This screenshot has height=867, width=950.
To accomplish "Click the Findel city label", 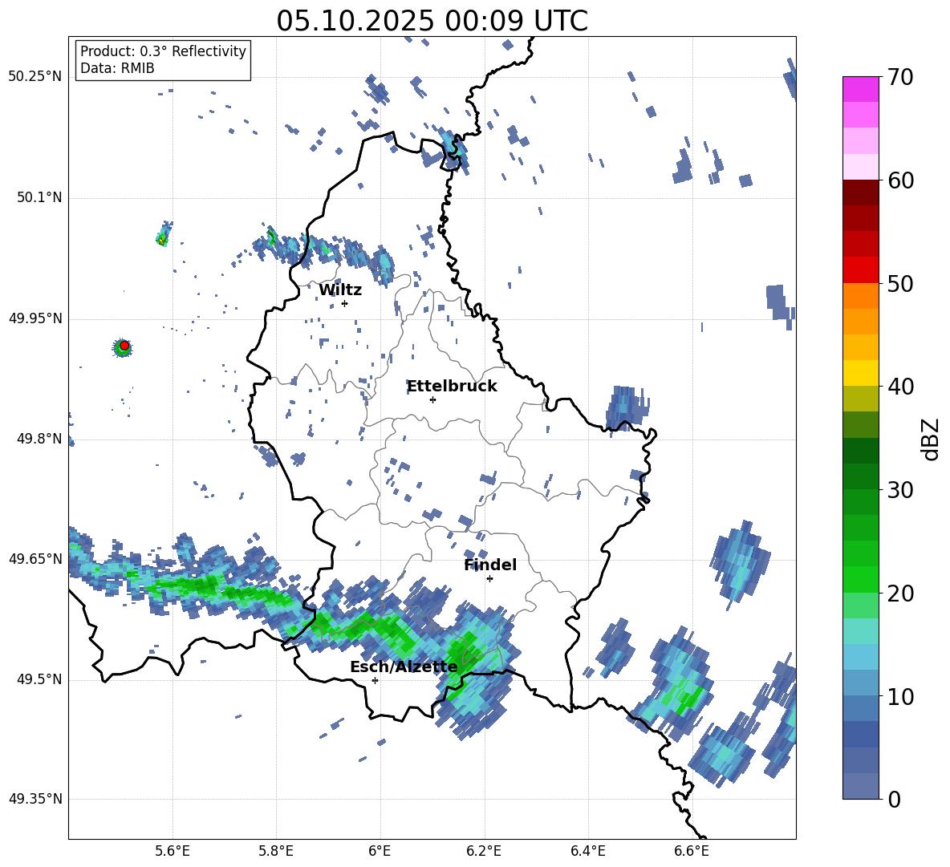I will (x=490, y=565).
